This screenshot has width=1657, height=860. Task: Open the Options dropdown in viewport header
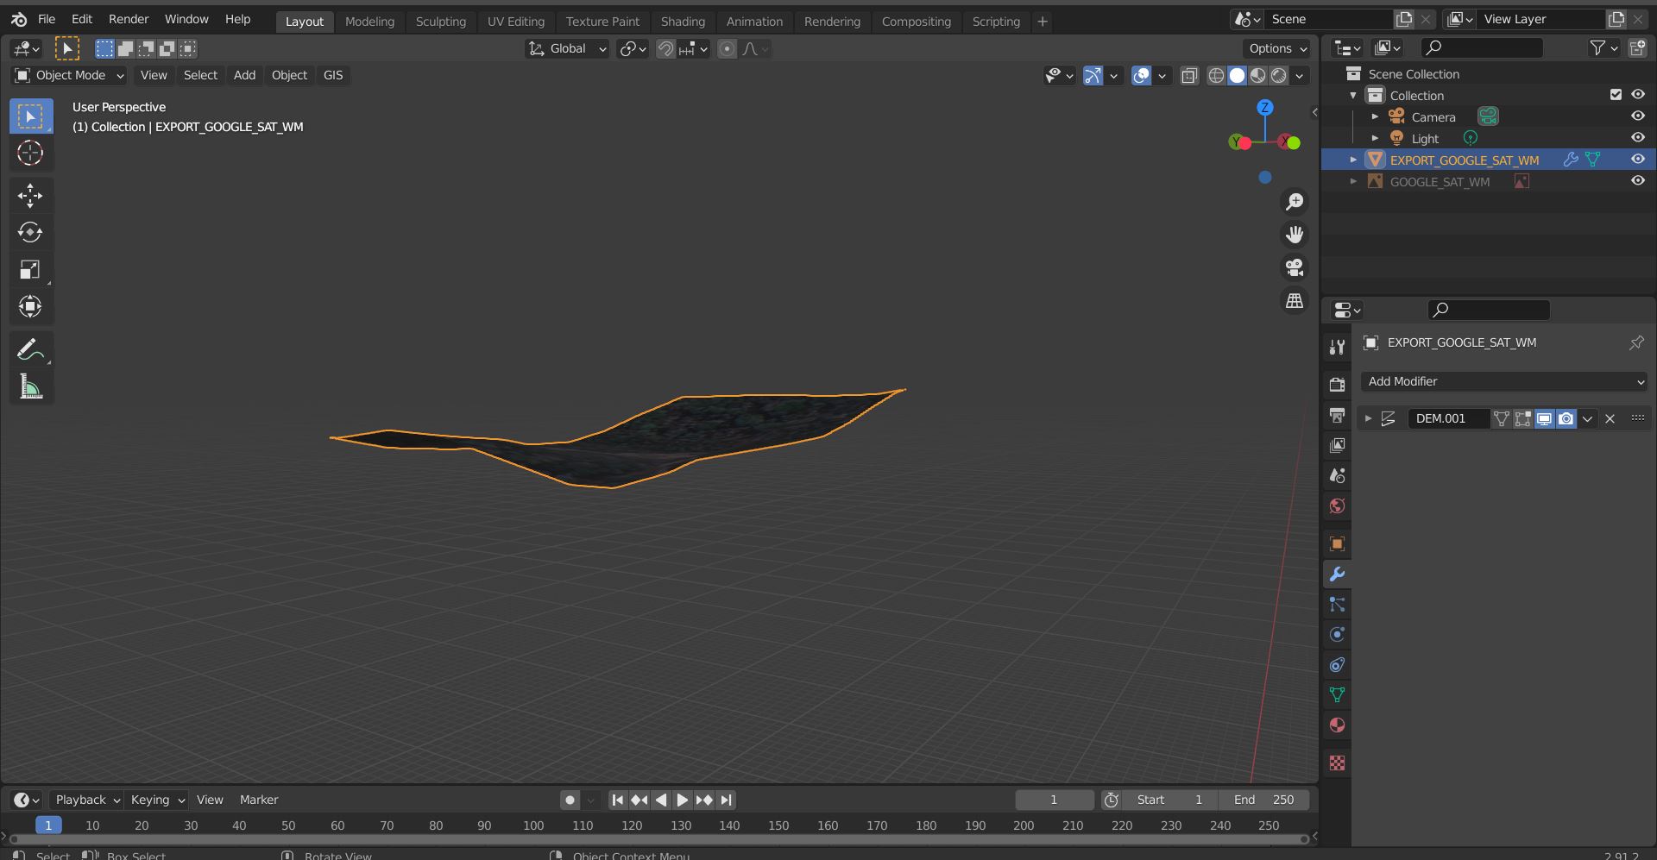[x=1277, y=49]
